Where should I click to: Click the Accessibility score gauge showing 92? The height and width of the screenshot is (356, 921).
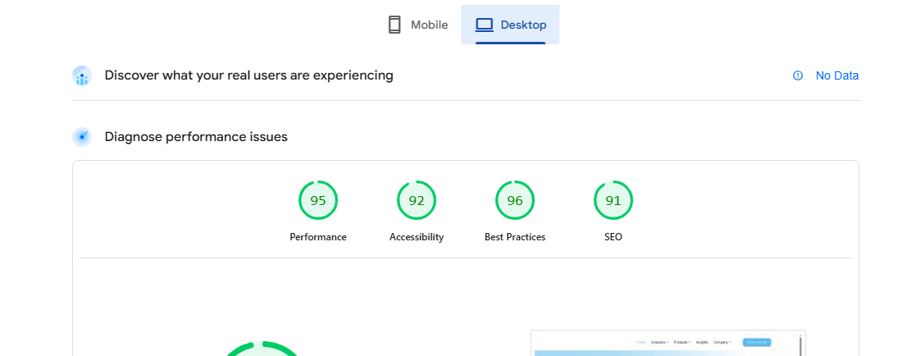point(417,200)
